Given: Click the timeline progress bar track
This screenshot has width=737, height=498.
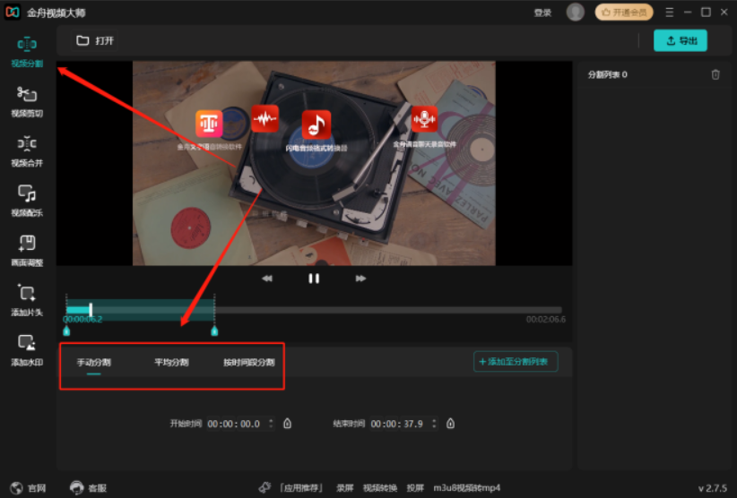Looking at the screenshot, I should coord(314,310).
